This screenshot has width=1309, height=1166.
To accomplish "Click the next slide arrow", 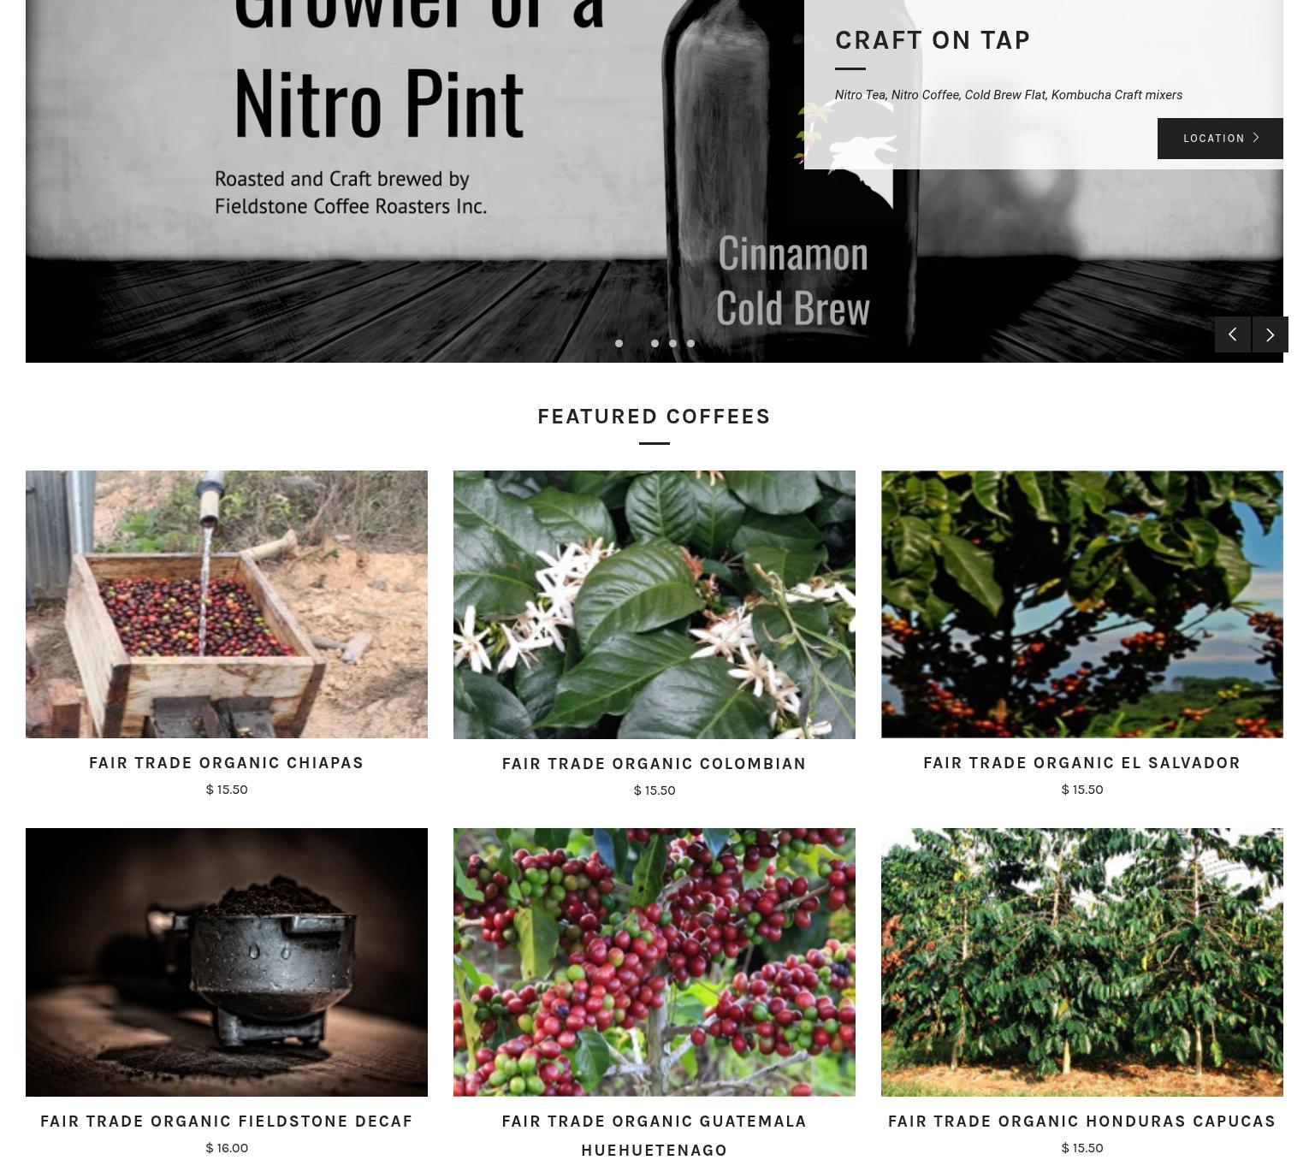I will 1270,334.
